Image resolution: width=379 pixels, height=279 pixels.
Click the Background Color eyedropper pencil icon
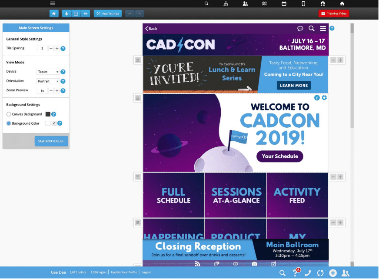(x=54, y=123)
